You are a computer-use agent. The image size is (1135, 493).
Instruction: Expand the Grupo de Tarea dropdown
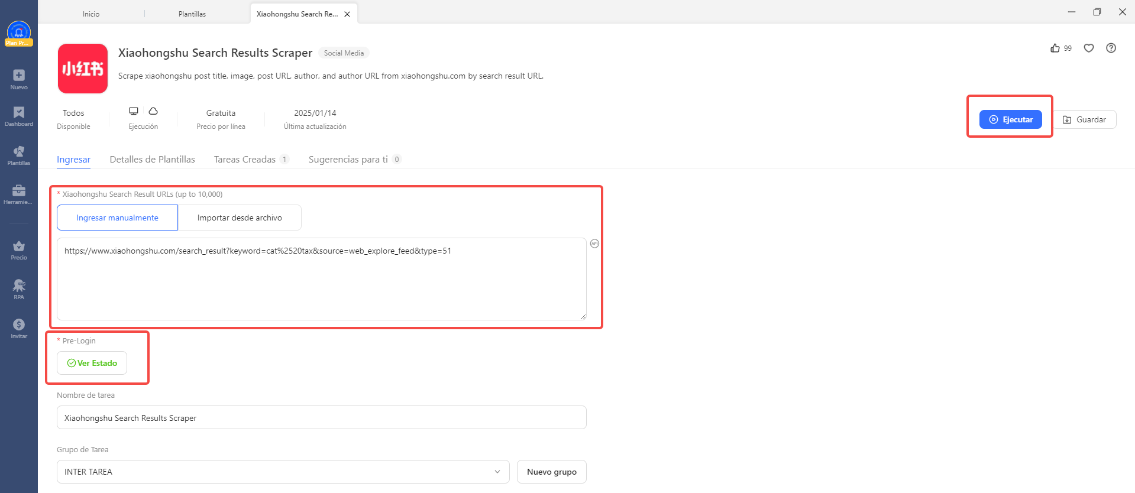(x=283, y=472)
